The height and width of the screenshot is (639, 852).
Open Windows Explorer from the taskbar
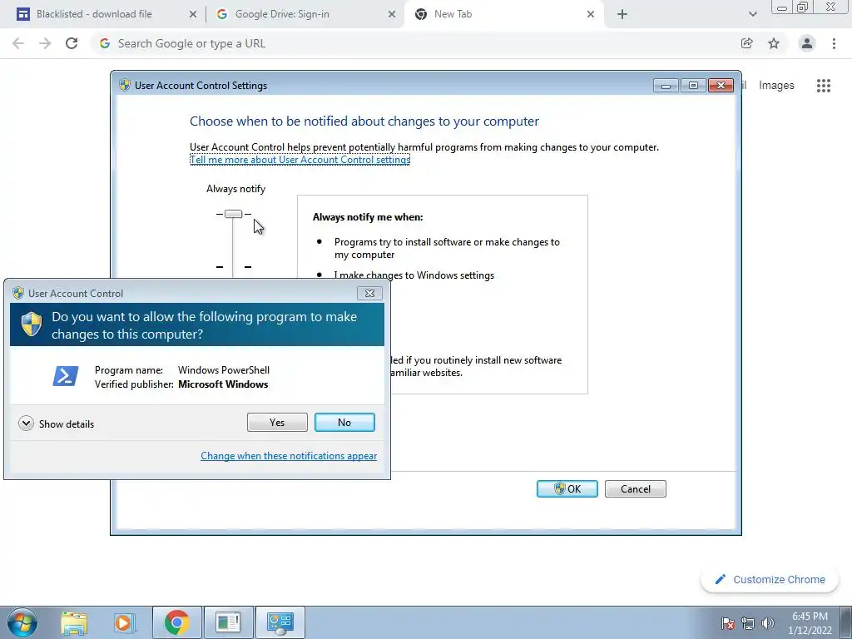74,623
